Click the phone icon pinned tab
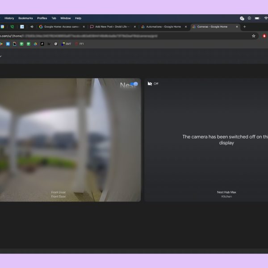The width and height of the screenshot is (268, 268). click(x=12, y=27)
